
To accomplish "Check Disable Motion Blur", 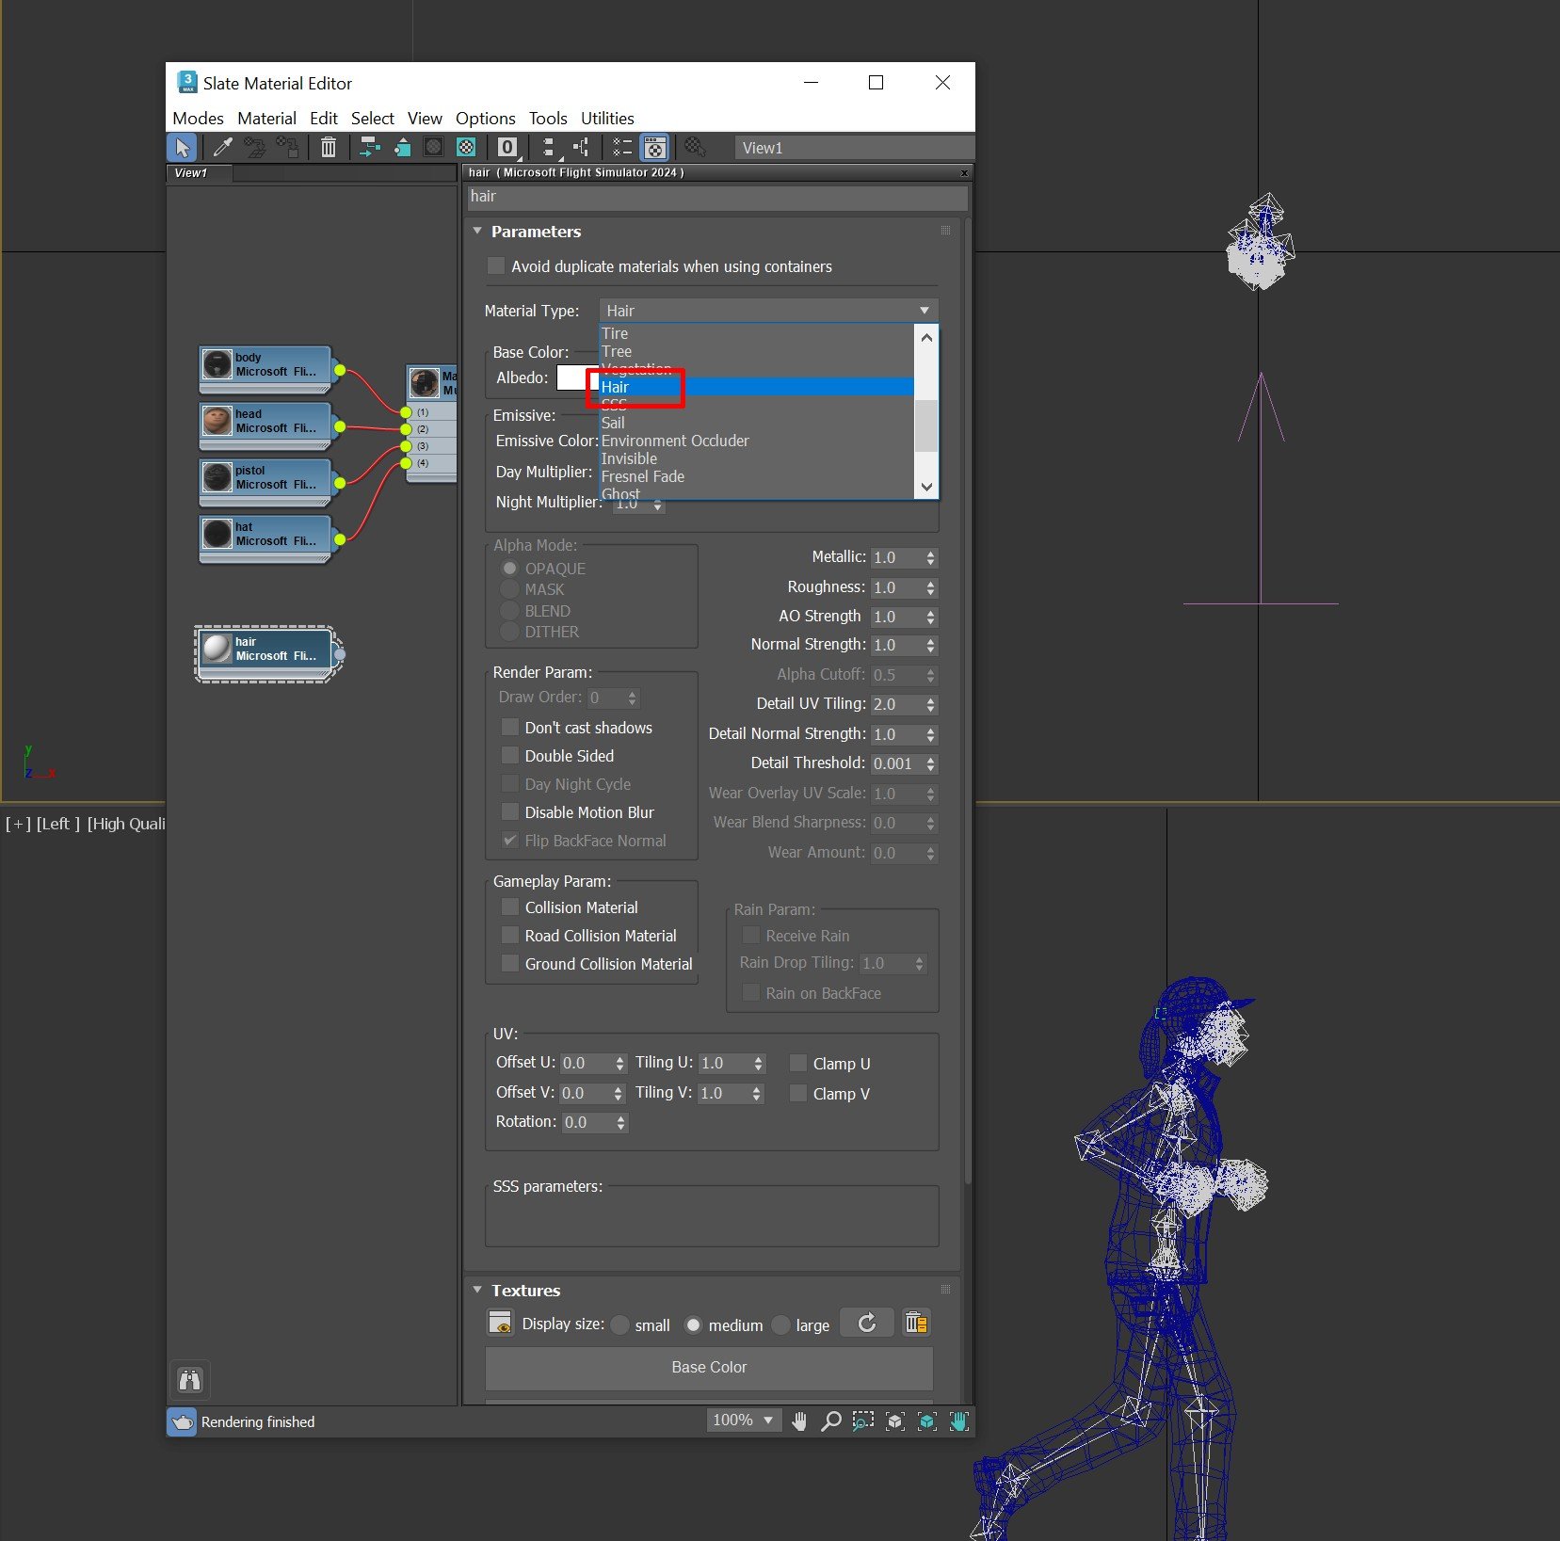I will (510, 812).
